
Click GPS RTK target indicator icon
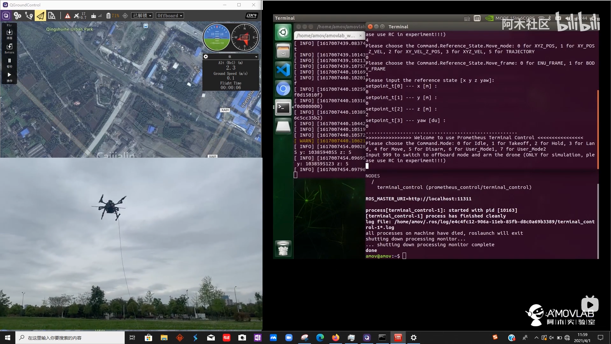(x=125, y=16)
